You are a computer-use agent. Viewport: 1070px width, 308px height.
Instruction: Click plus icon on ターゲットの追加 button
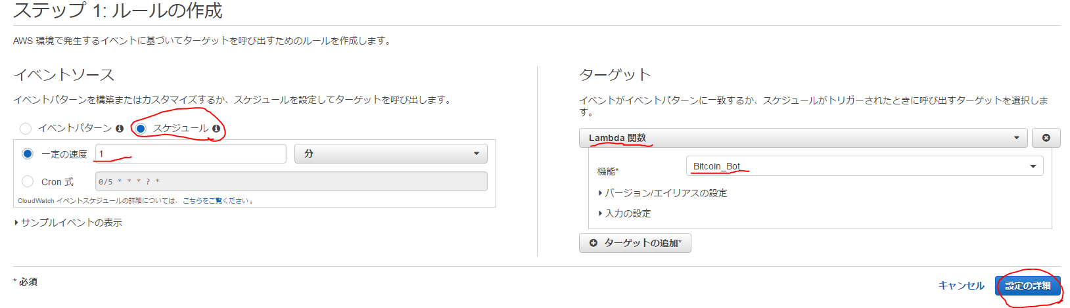pyautogui.click(x=593, y=243)
